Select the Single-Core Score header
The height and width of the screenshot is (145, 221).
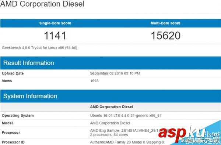(x=55, y=23)
